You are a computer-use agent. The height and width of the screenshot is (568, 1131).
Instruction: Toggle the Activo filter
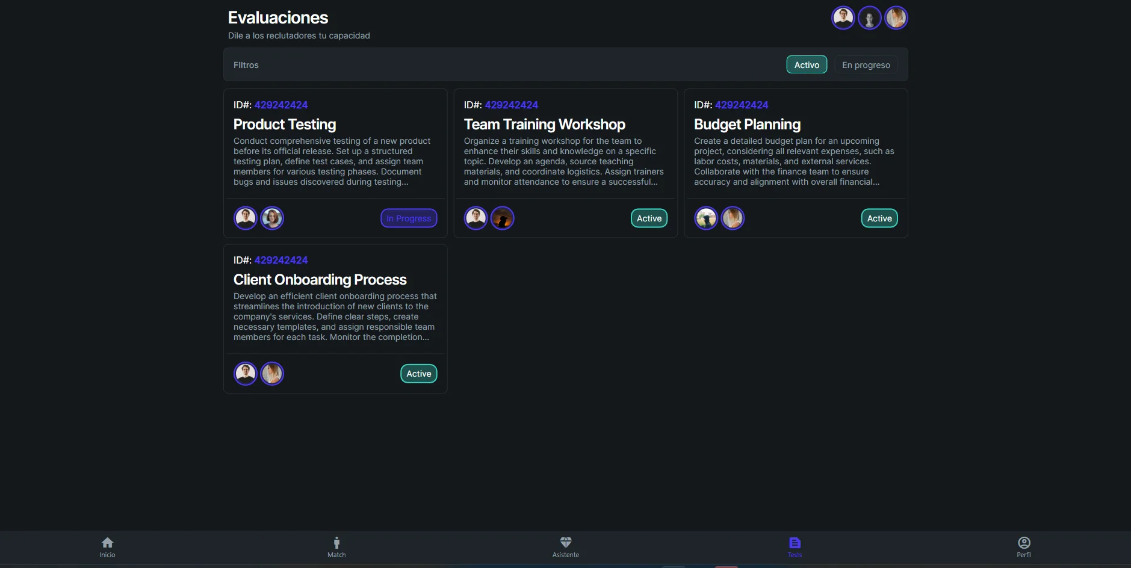[807, 65]
